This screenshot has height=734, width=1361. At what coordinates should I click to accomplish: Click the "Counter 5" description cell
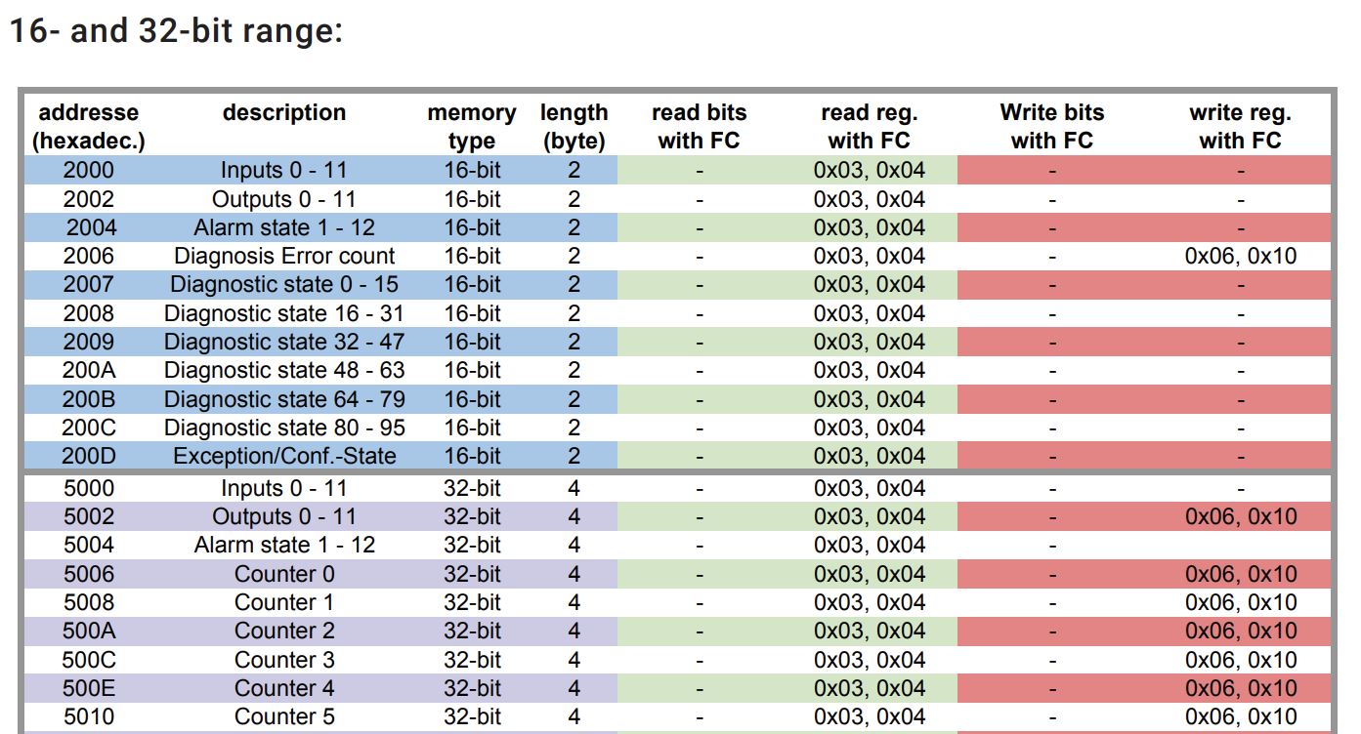[x=284, y=717]
